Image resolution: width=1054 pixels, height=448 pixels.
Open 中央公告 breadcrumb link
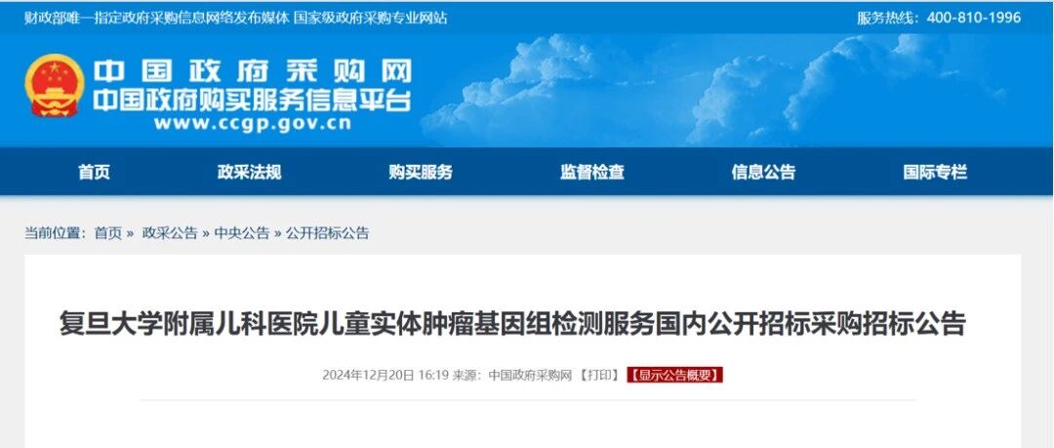click(x=242, y=233)
